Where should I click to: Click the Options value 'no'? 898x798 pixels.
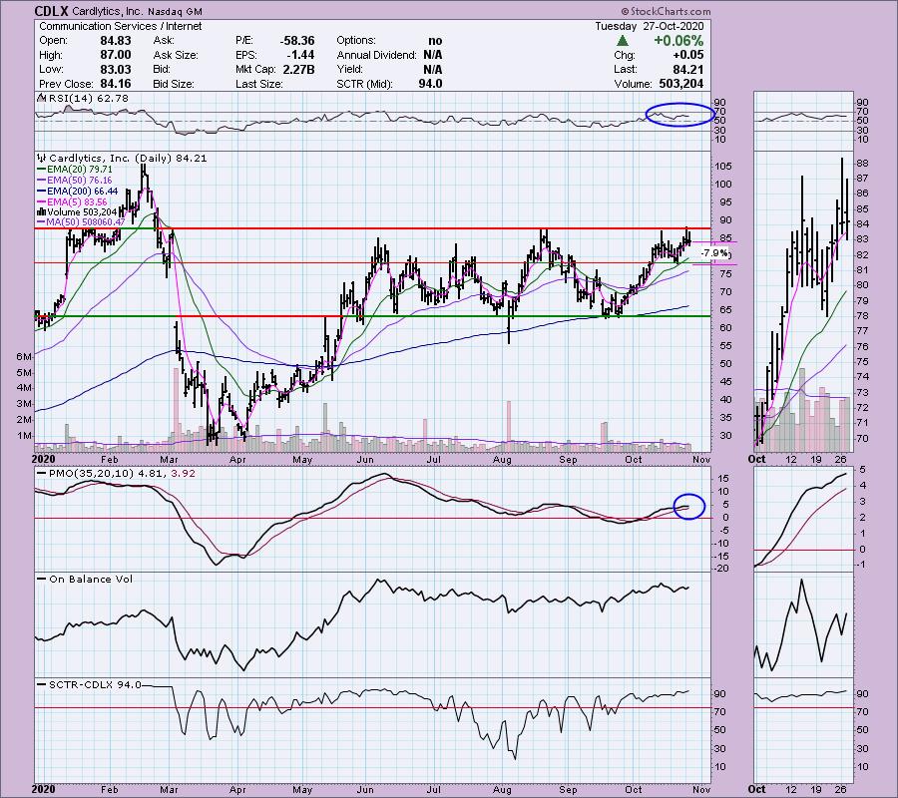pos(435,41)
